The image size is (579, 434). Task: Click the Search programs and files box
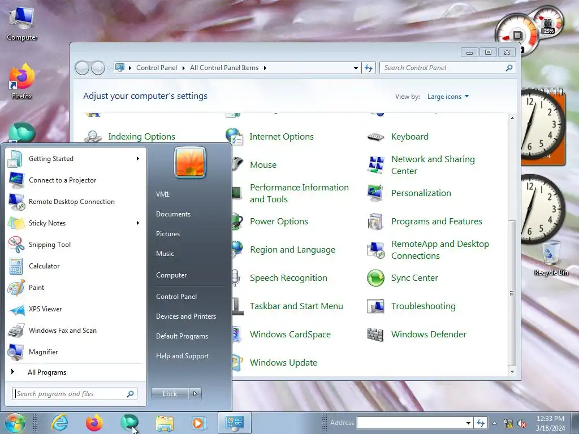75,394
